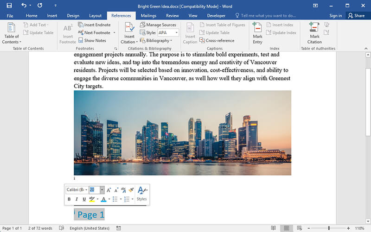Screen dimensions: 371x232
Task: Click Update Table under Add Text
Action: pyautogui.click(x=38, y=32)
